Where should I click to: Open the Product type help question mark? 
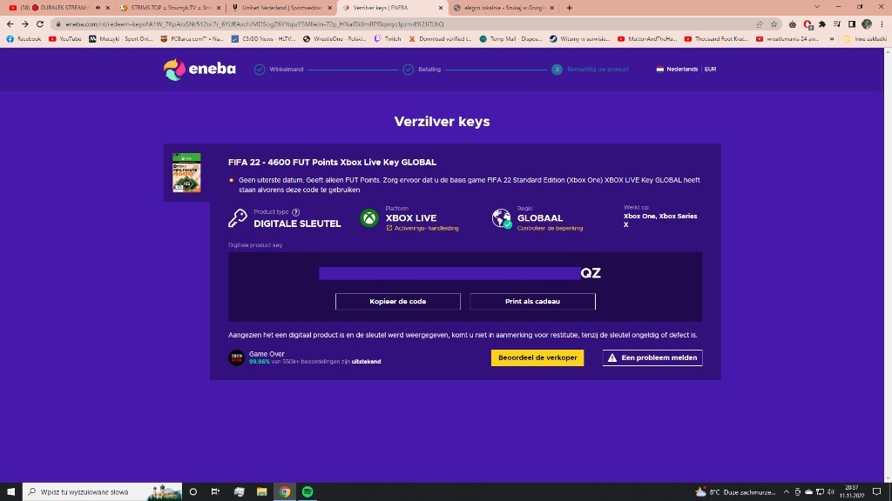click(296, 212)
